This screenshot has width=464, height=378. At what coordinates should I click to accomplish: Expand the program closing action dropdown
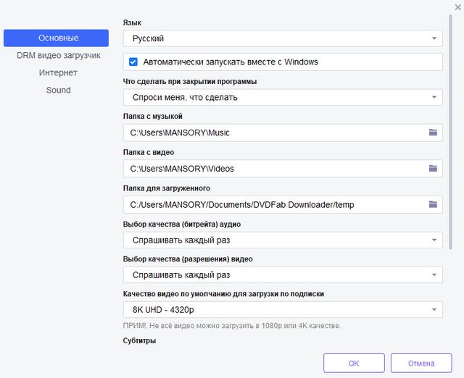282,97
